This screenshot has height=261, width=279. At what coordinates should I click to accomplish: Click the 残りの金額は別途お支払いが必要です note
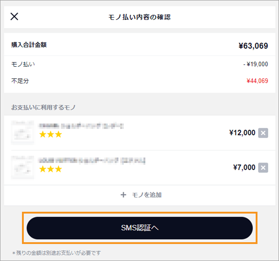pyautogui.click(x=57, y=253)
